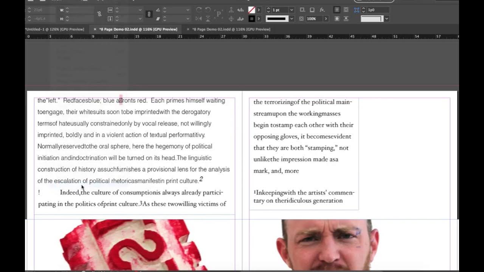Enable the Jump Object text wrap
The width and height of the screenshot is (484, 272).
(346, 19)
